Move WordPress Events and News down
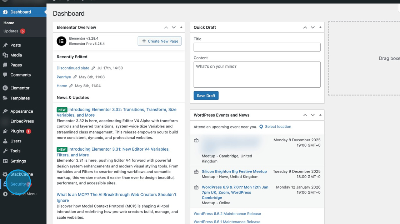This screenshot has width=400, height=224. coord(313,115)
